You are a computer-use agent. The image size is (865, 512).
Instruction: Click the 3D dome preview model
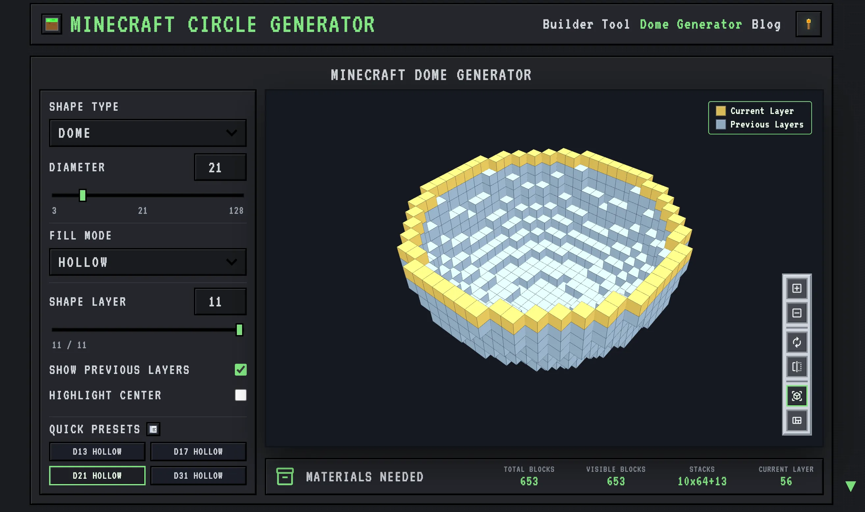pyautogui.click(x=545, y=259)
